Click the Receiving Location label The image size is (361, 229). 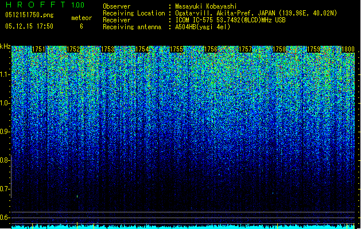(134, 13)
